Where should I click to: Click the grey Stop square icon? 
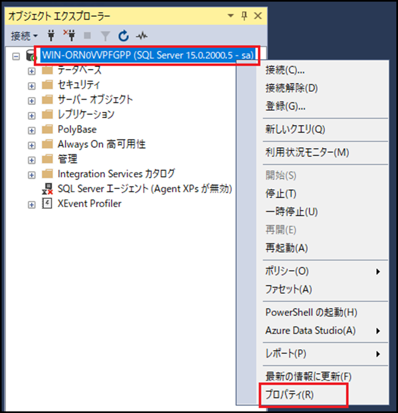87,35
